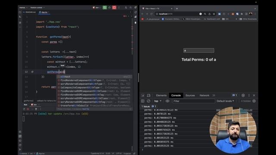The image size is (276, 155).
Task: Open console settings gear beside hidden count
Action: pyautogui.click(x=254, y=101)
